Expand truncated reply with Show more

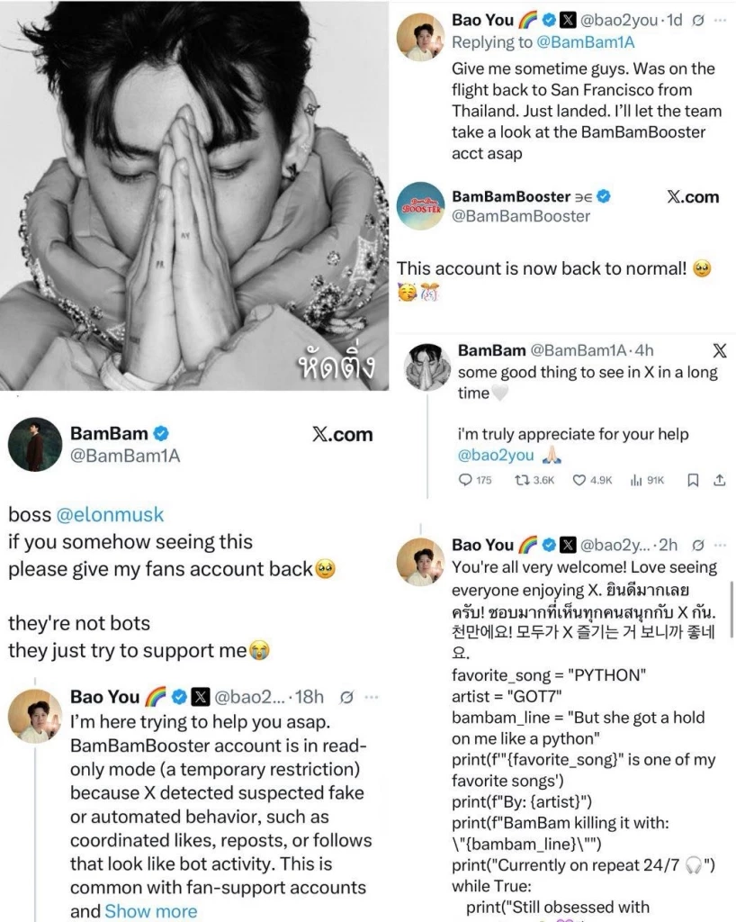point(150,911)
